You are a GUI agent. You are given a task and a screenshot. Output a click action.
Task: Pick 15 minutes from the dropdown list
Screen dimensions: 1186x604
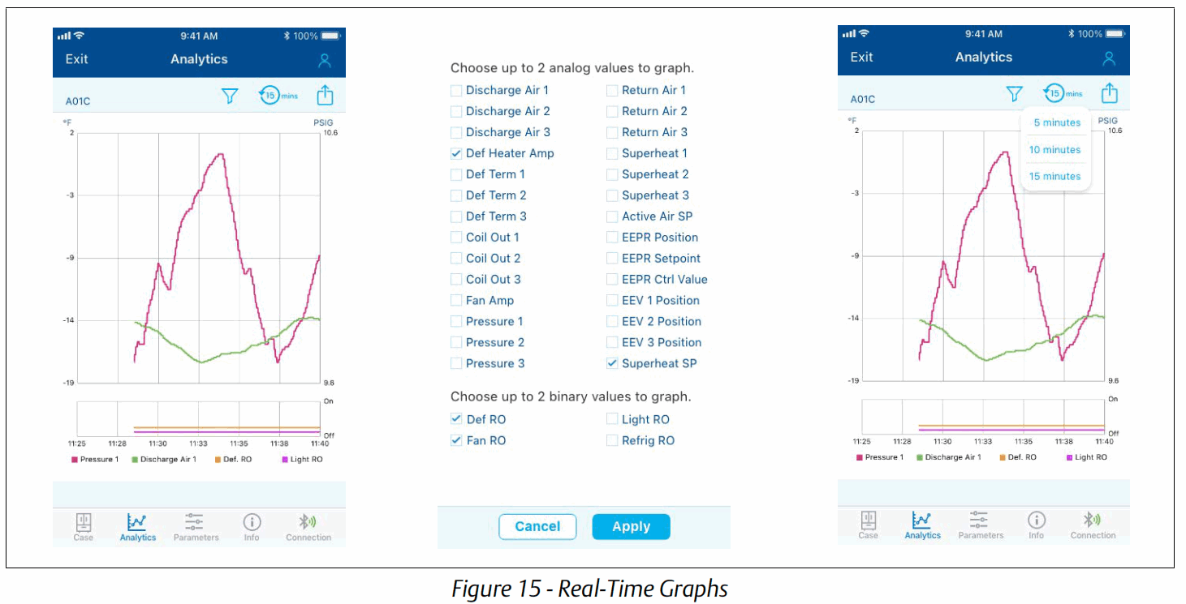1056,176
